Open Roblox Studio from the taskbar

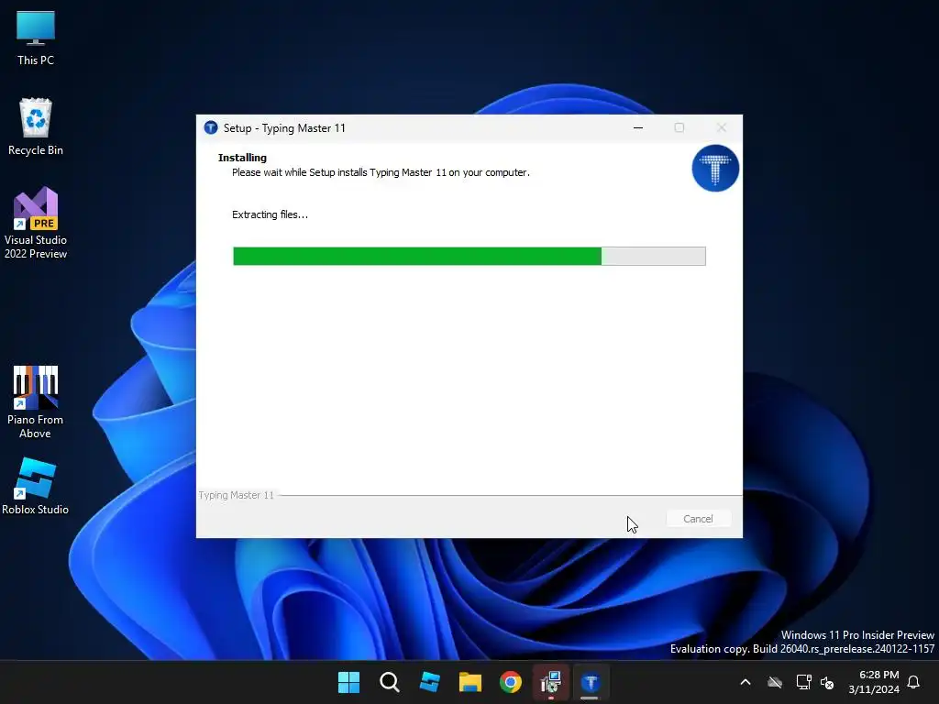point(430,682)
